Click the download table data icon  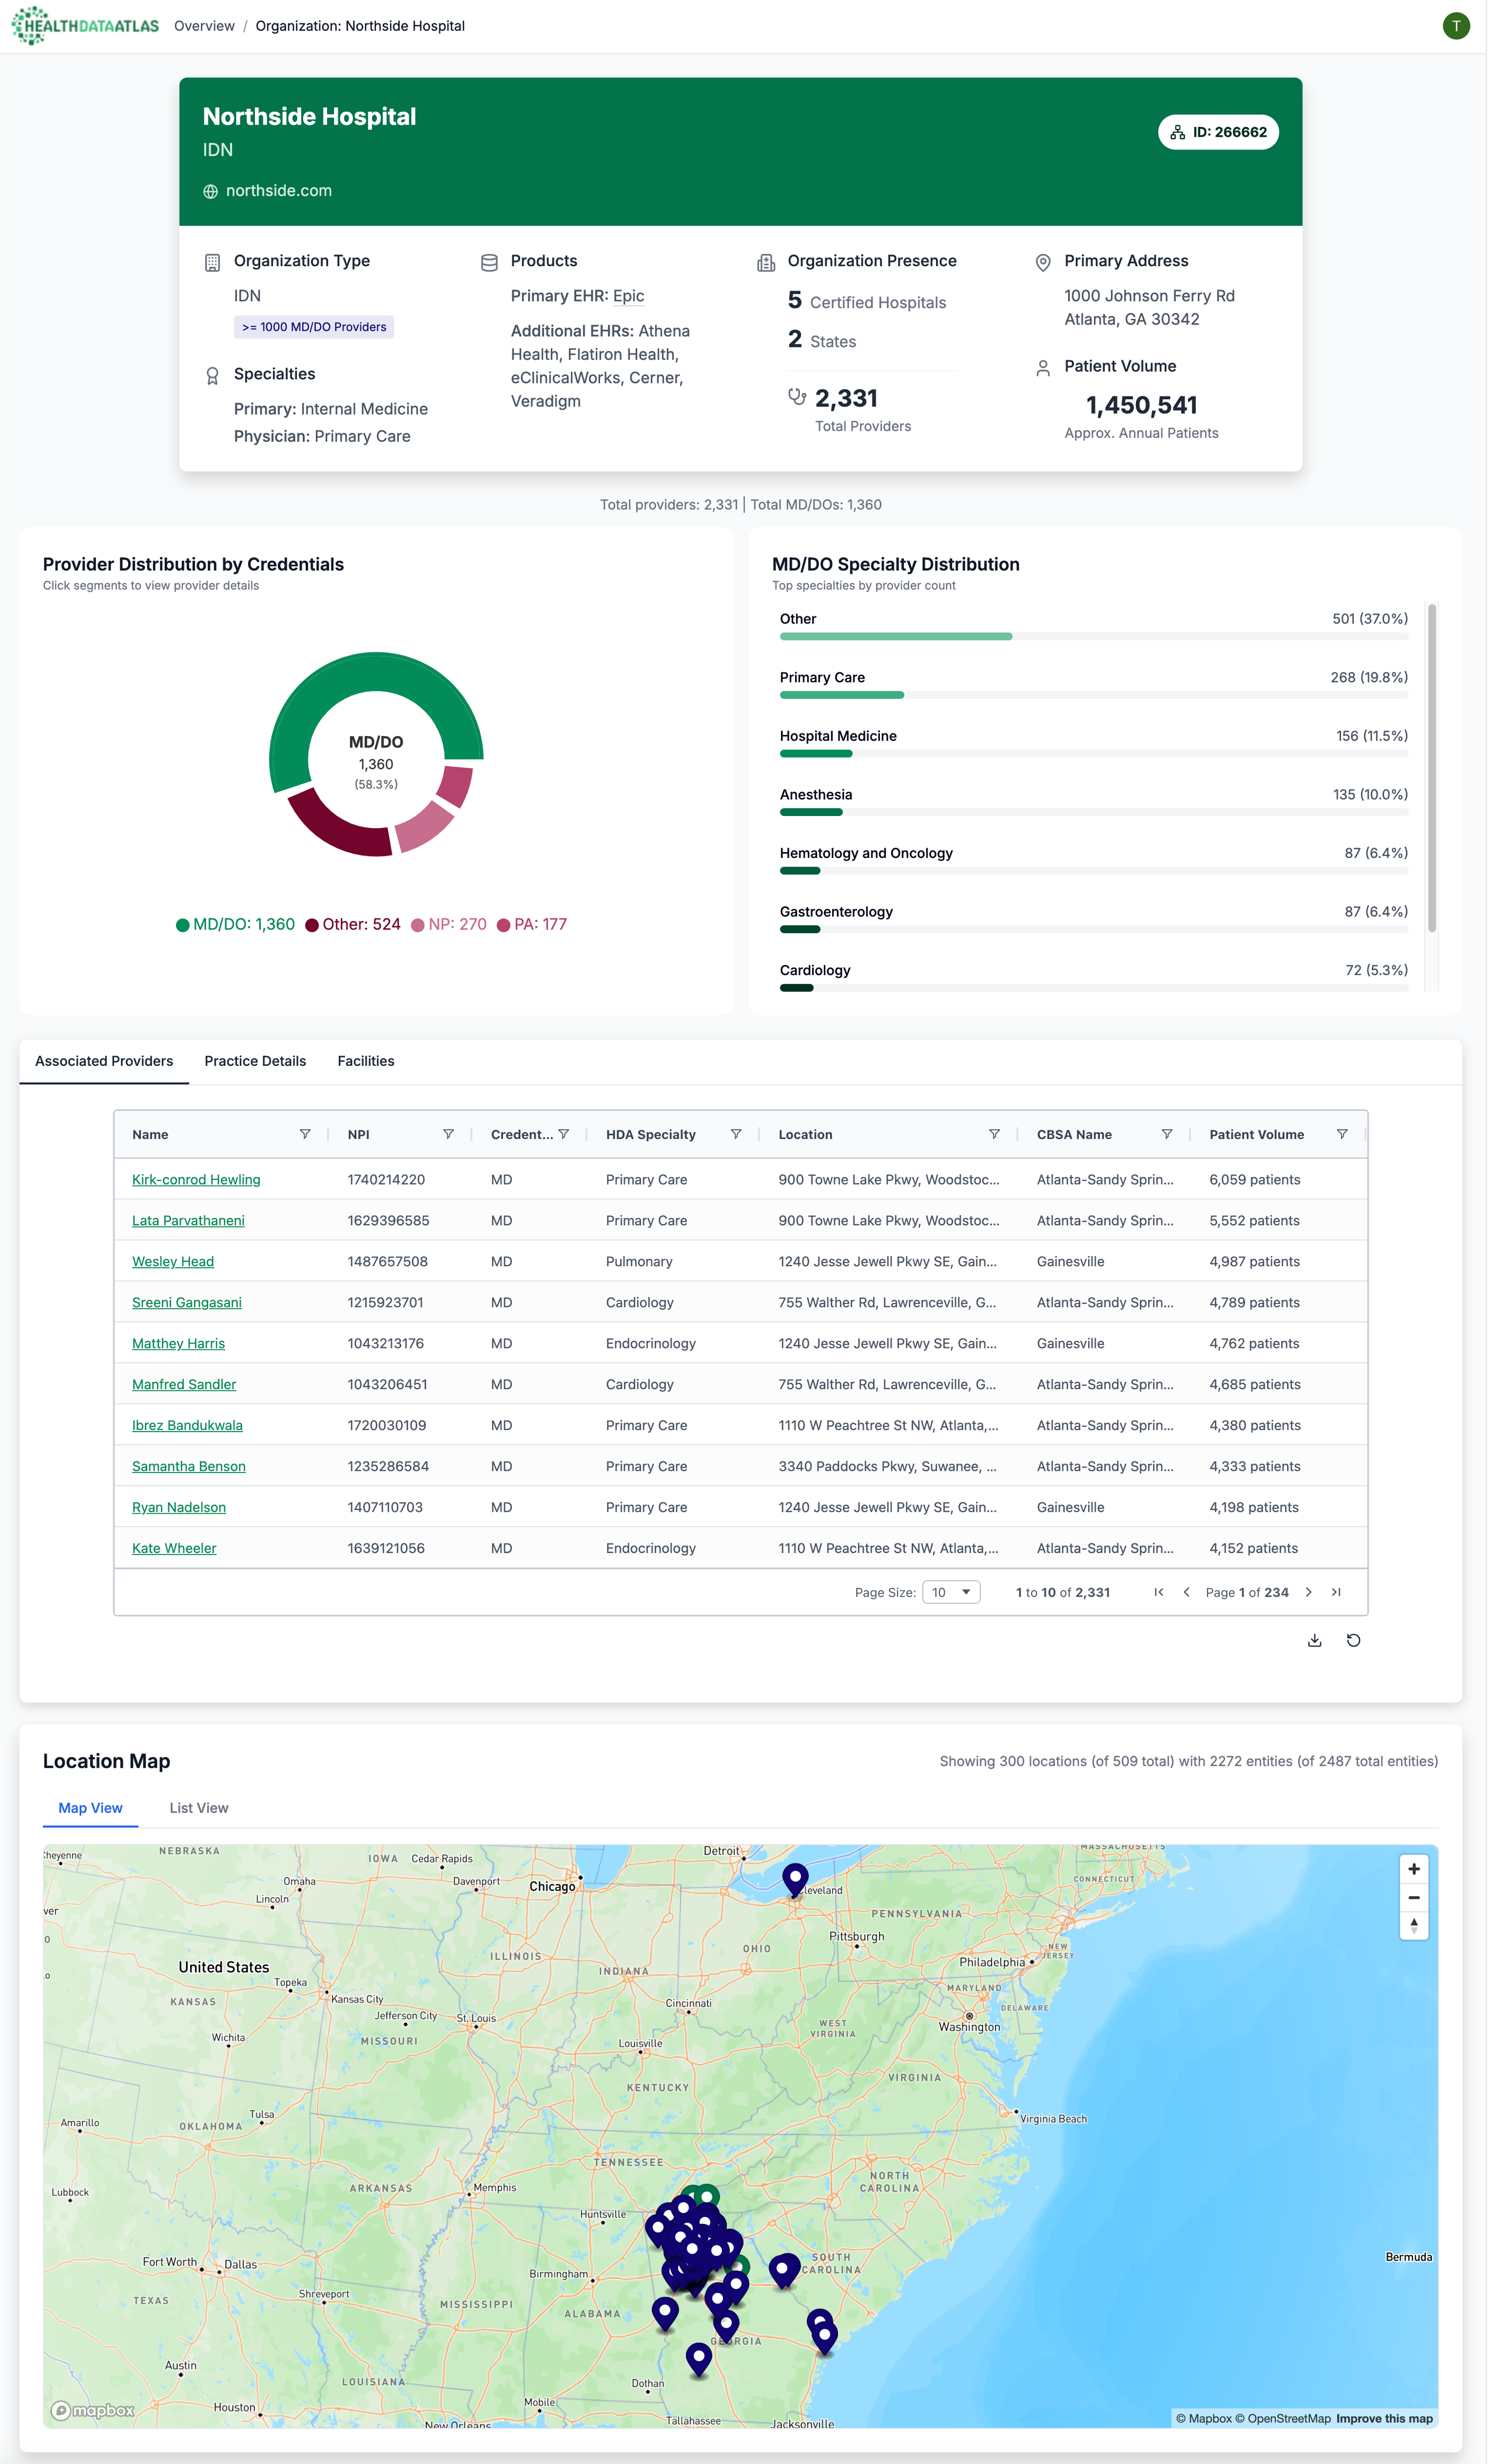pos(1314,1641)
